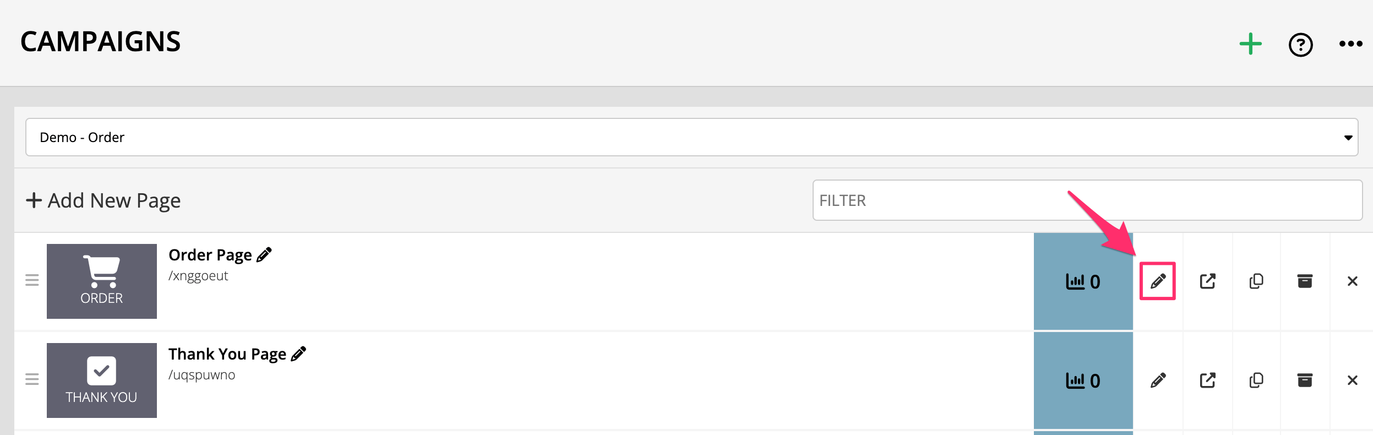Open the three-dots more options menu
Viewport: 1373px width, 435px height.
click(1350, 44)
